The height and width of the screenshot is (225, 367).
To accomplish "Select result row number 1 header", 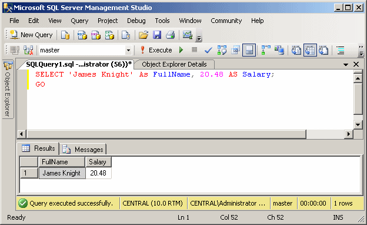I will click(x=29, y=173).
